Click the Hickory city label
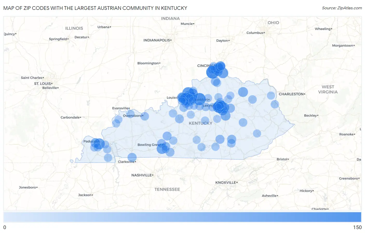Viewport: 365px width, 233px height. click(306, 191)
